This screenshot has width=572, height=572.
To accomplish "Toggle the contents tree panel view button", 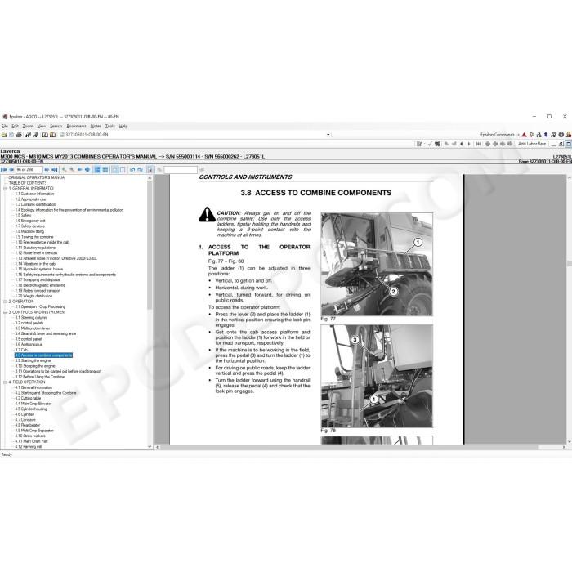I will (97, 170).
